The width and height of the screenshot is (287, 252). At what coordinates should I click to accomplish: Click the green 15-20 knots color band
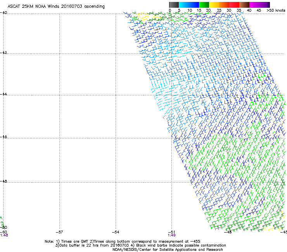pos(204,5)
